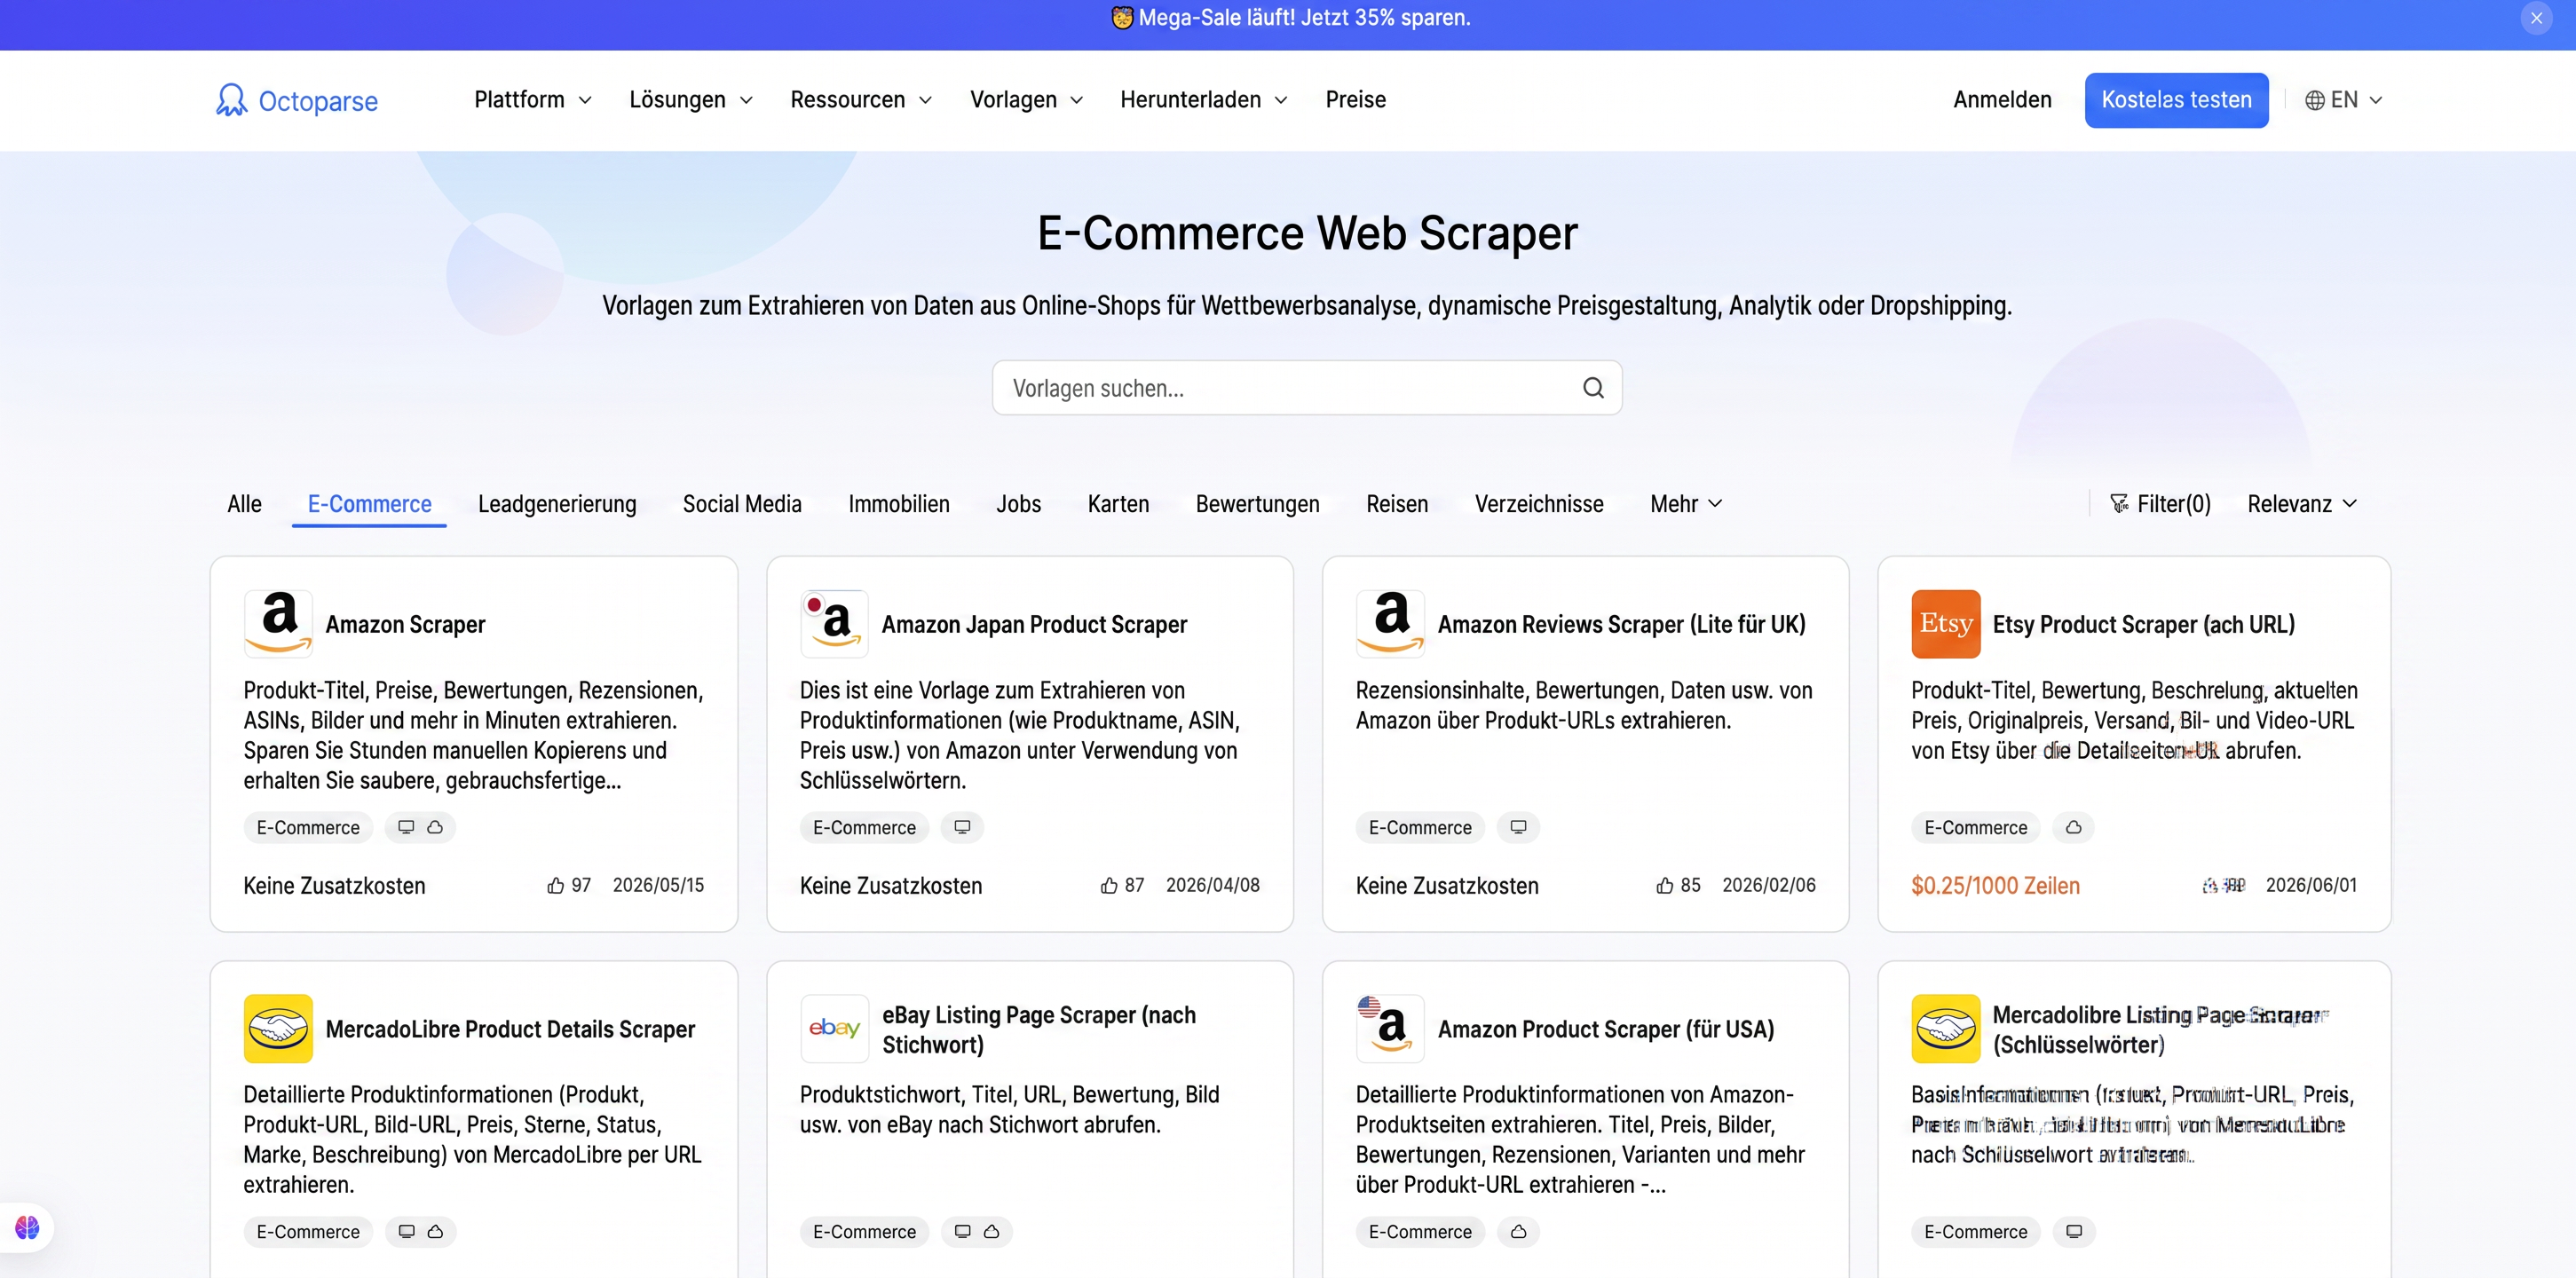Open the Relevanz sort dropdown
This screenshot has height=1278, width=2576.
click(x=2302, y=504)
